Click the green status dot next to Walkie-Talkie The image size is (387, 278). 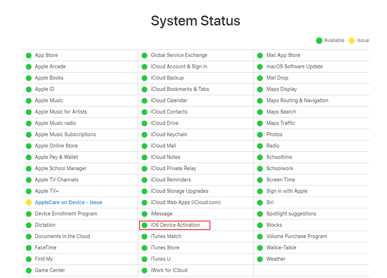(260, 248)
